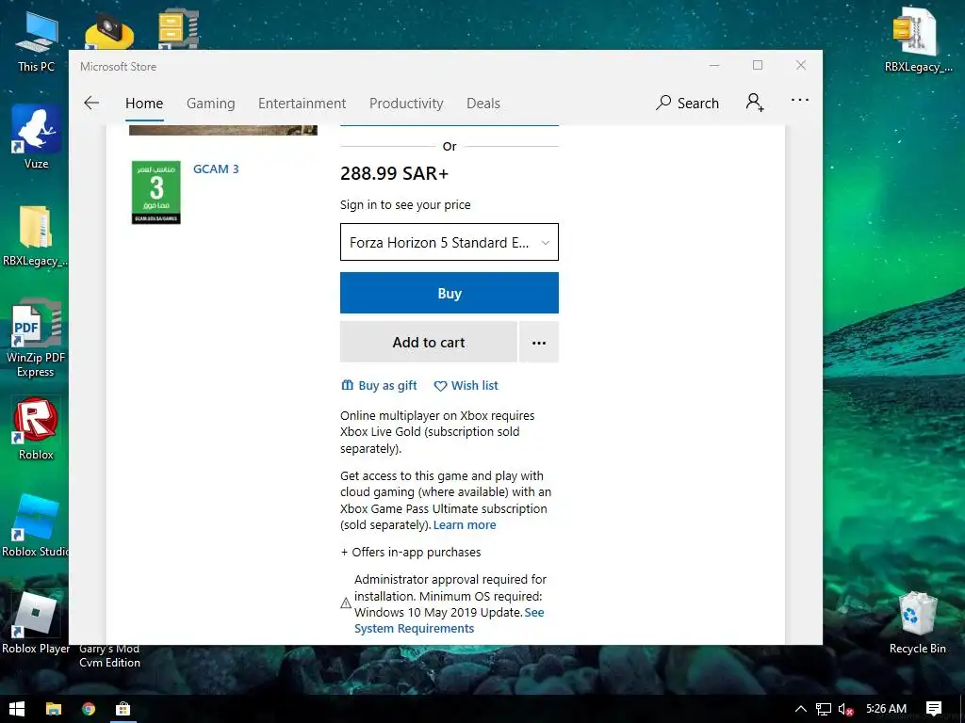965x723 pixels.
Task: Select the Vuze desktop shortcut
Action: 37,137
